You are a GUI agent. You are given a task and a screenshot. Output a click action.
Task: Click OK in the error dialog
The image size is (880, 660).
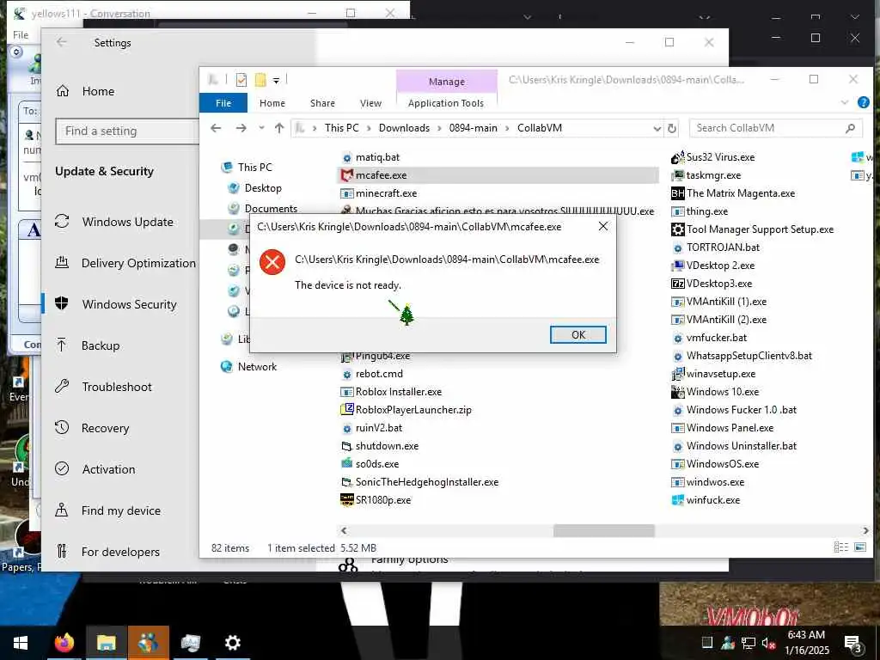coord(578,334)
